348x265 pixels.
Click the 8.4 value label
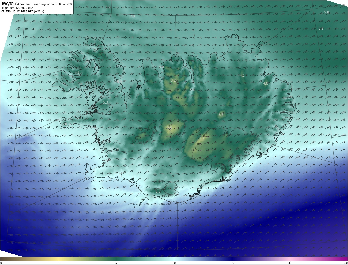click(192, 90)
